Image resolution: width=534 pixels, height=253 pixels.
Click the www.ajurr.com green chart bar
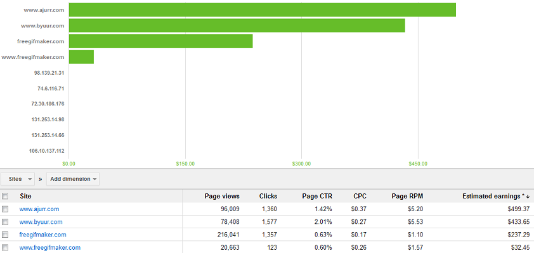click(262, 10)
